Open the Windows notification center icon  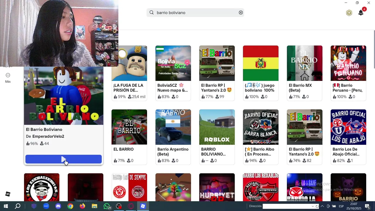(367, 206)
